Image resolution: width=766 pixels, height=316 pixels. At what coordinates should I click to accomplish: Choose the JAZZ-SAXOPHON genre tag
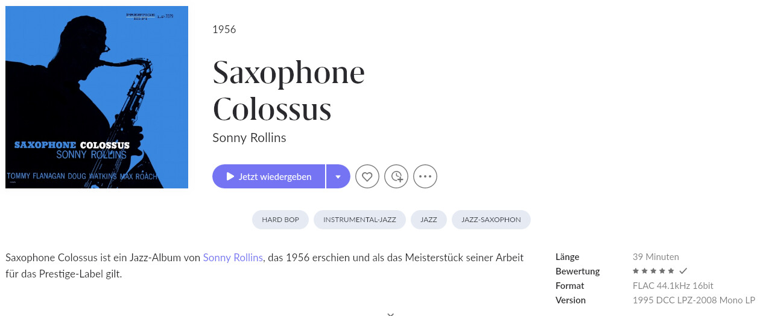[491, 220]
